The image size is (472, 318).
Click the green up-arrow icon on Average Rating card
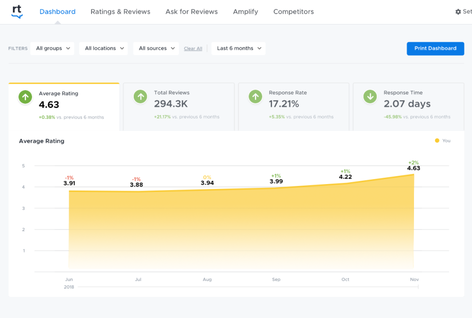click(x=25, y=97)
